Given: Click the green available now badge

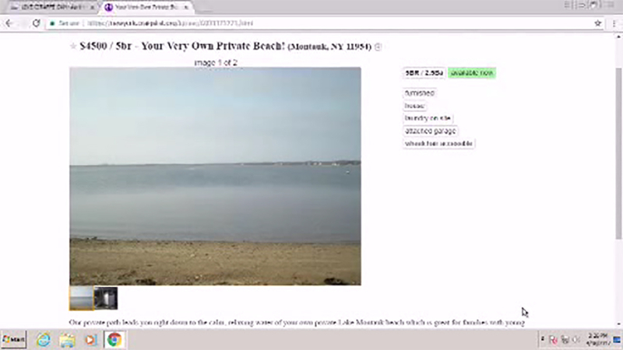Looking at the screenshot, I should point(472,73).
